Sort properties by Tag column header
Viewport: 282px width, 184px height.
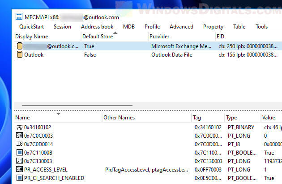(x=208, y=118)
